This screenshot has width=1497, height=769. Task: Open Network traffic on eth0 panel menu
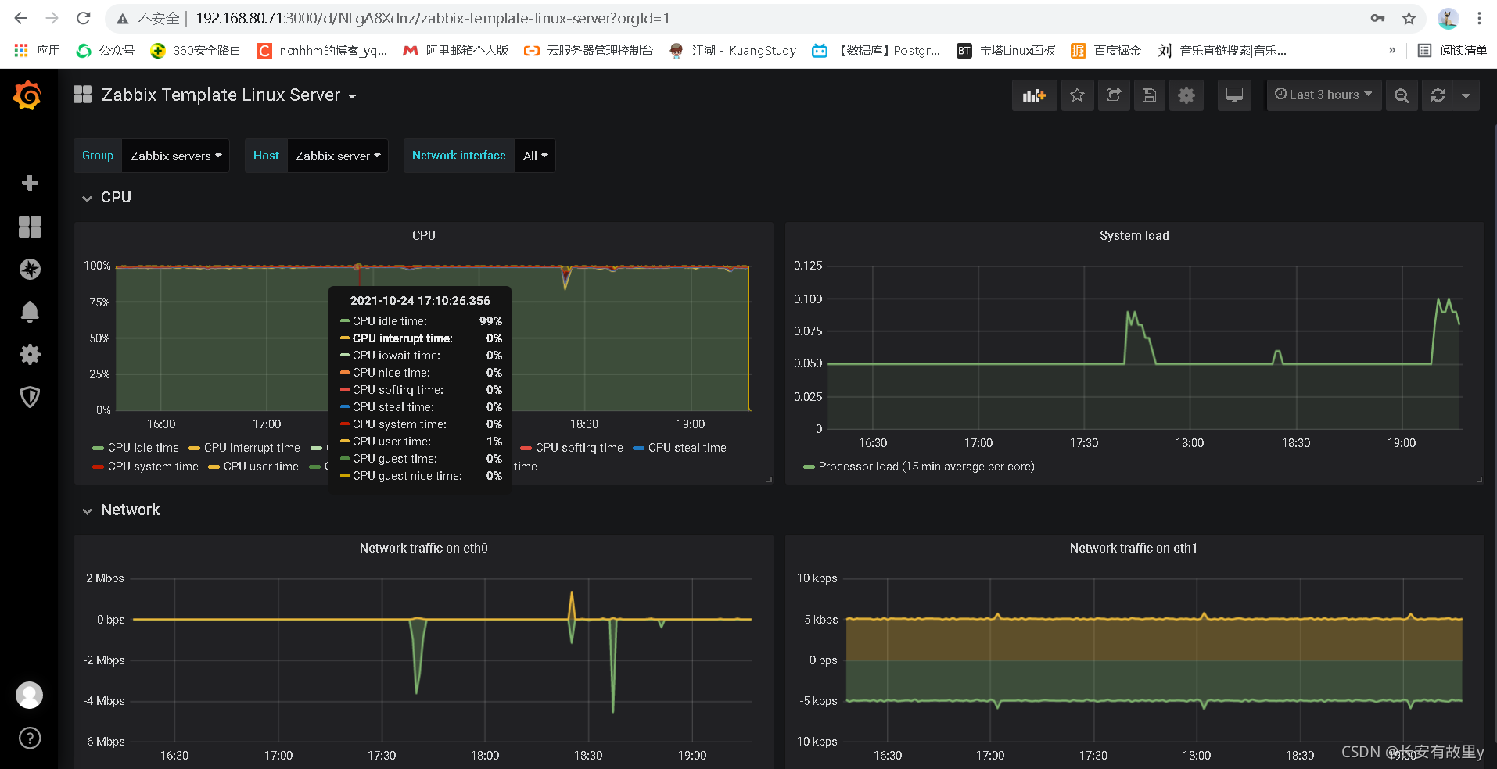(x=424, y=548)
